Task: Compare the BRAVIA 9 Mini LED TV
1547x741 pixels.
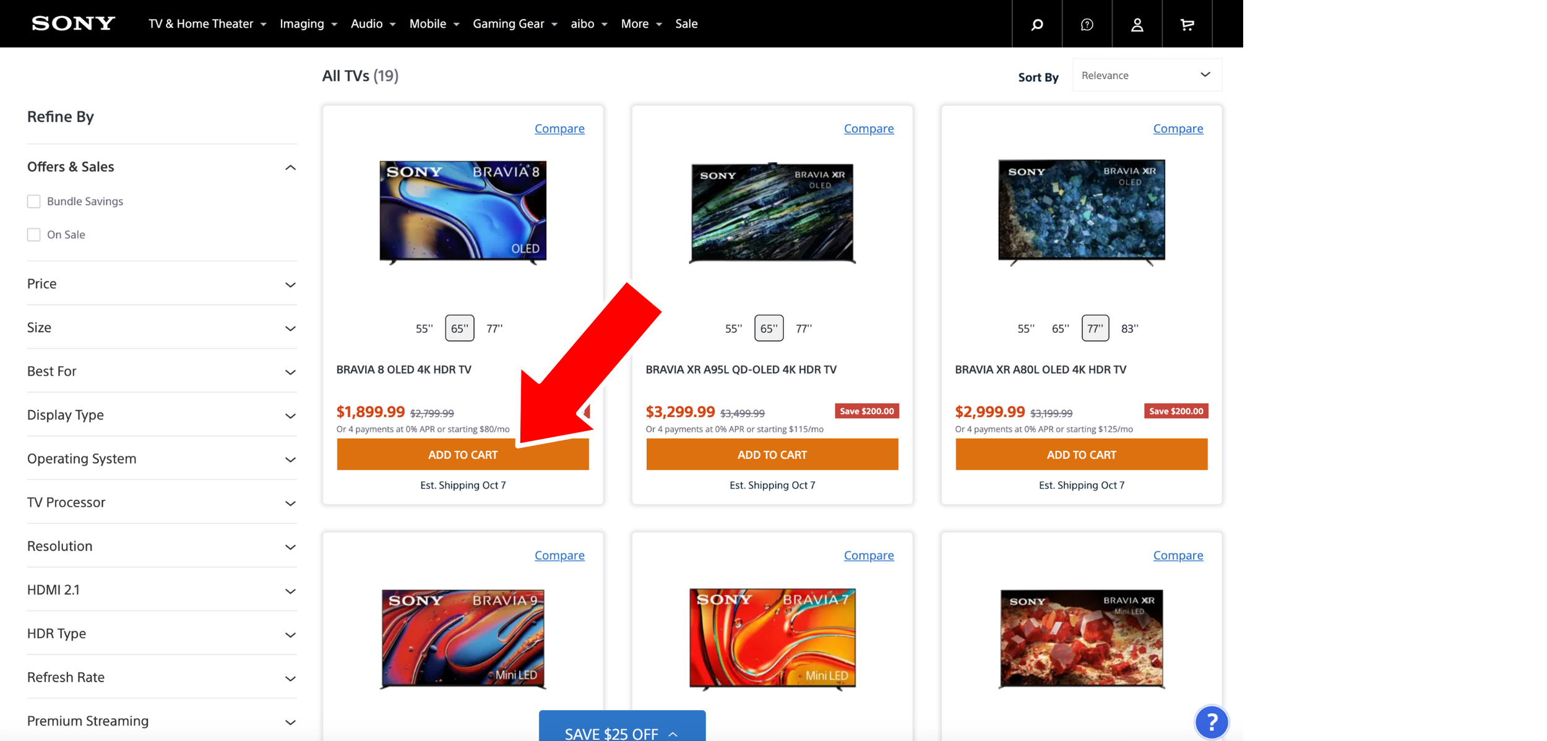Action: (559, 555)
